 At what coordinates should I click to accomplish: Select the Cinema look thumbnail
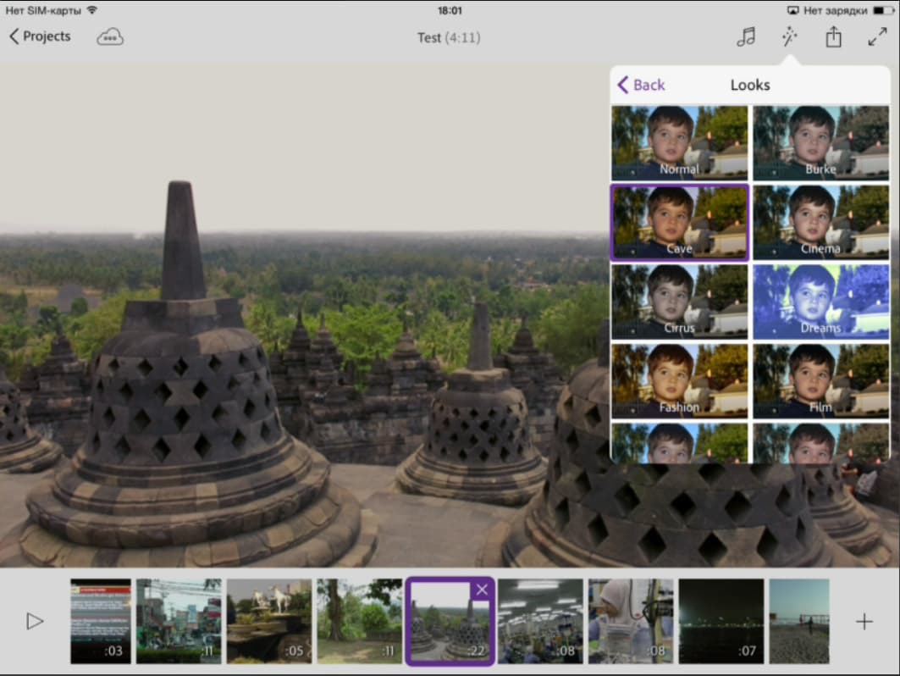(820, 222)
